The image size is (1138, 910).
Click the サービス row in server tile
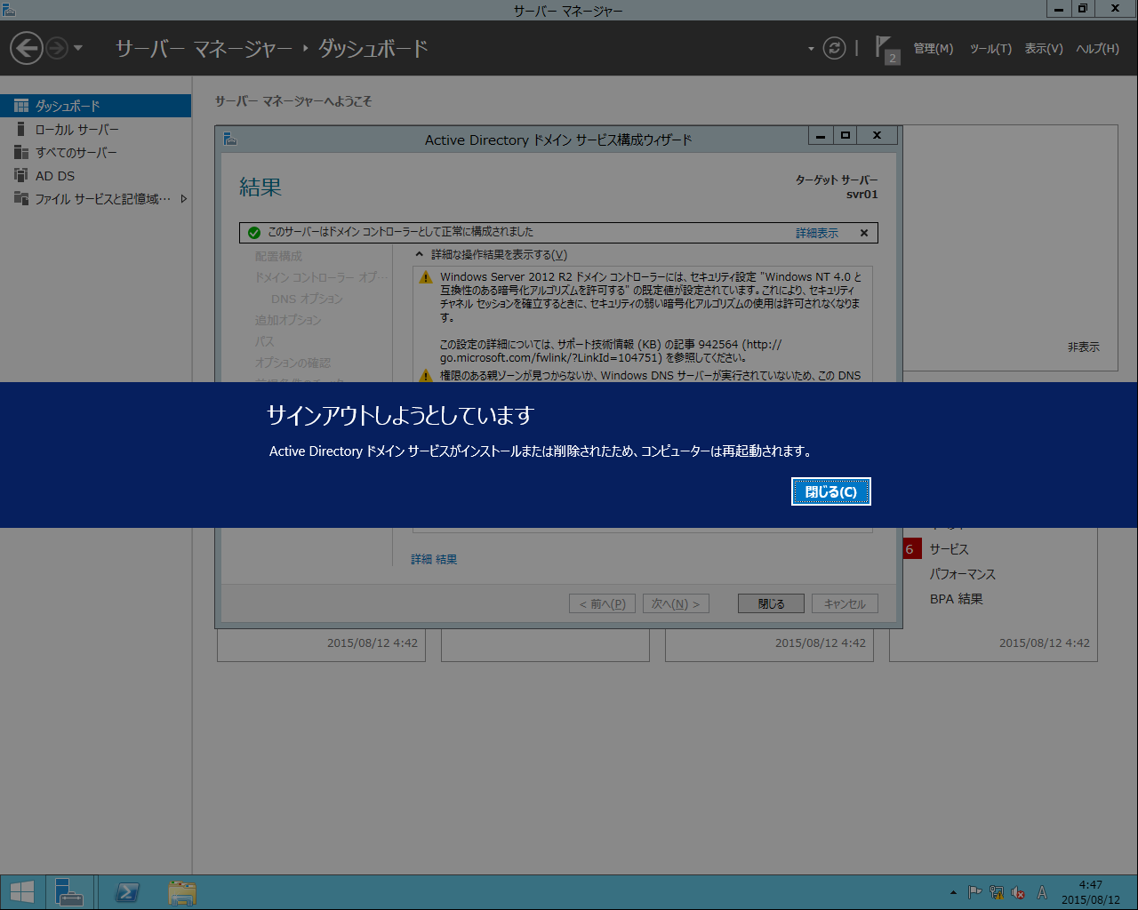click(949, 549)
